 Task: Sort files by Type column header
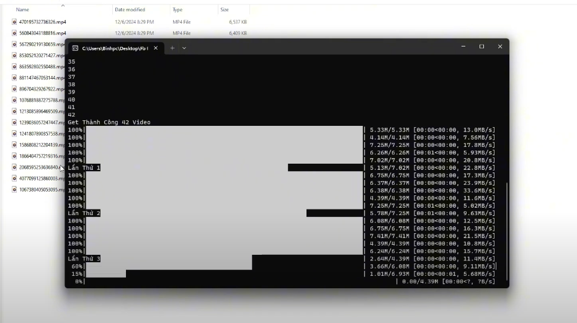click(x=177, y=10)
